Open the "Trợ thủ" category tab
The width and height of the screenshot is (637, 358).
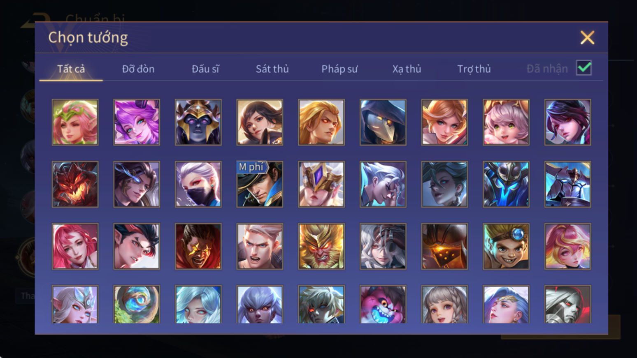474,69
